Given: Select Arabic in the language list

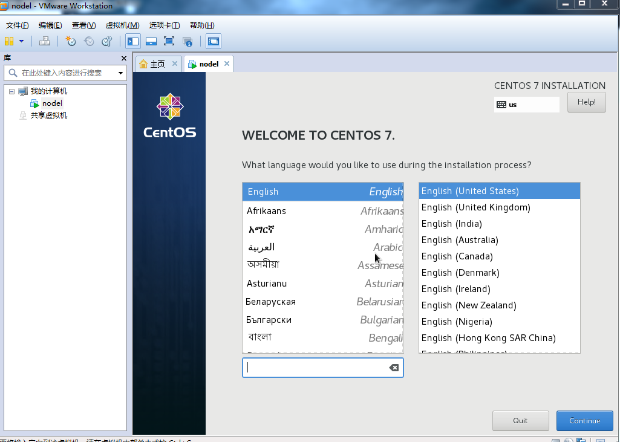Looking at the screenshot, I should (x=323, y=247).
